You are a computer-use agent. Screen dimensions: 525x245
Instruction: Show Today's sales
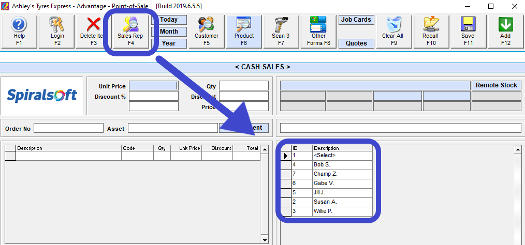click(169, 20)
